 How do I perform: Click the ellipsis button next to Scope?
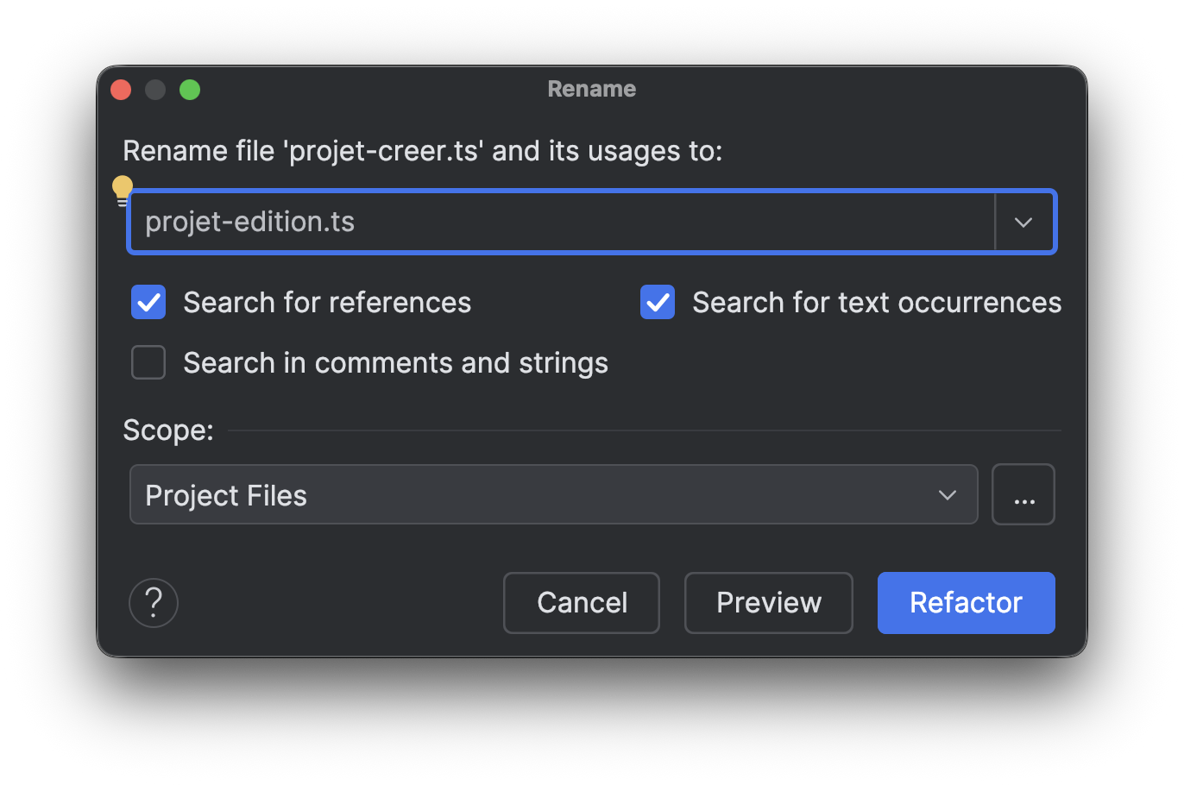[1023, 495]
